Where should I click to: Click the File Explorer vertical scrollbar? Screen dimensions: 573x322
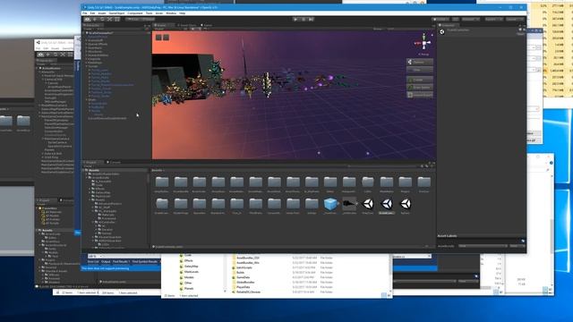390,273
